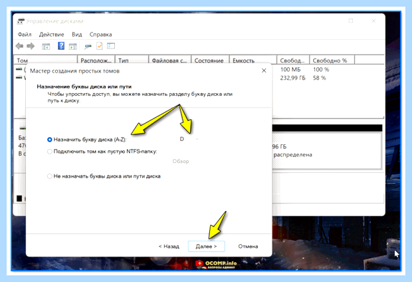412x282 pixels.
Task: Click the properties checkmark page icon
Action: pyautogui.click(x=100, y=46)
